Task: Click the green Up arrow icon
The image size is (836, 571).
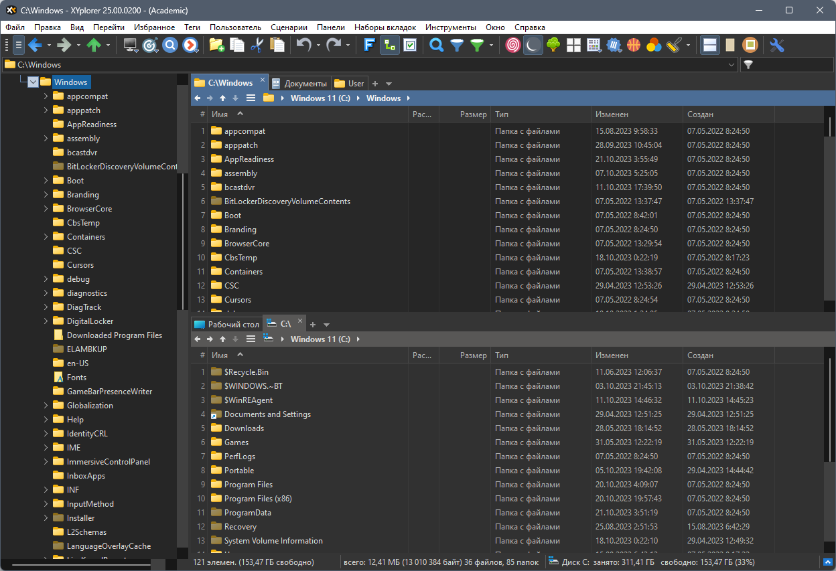Action: pos(94,46)
